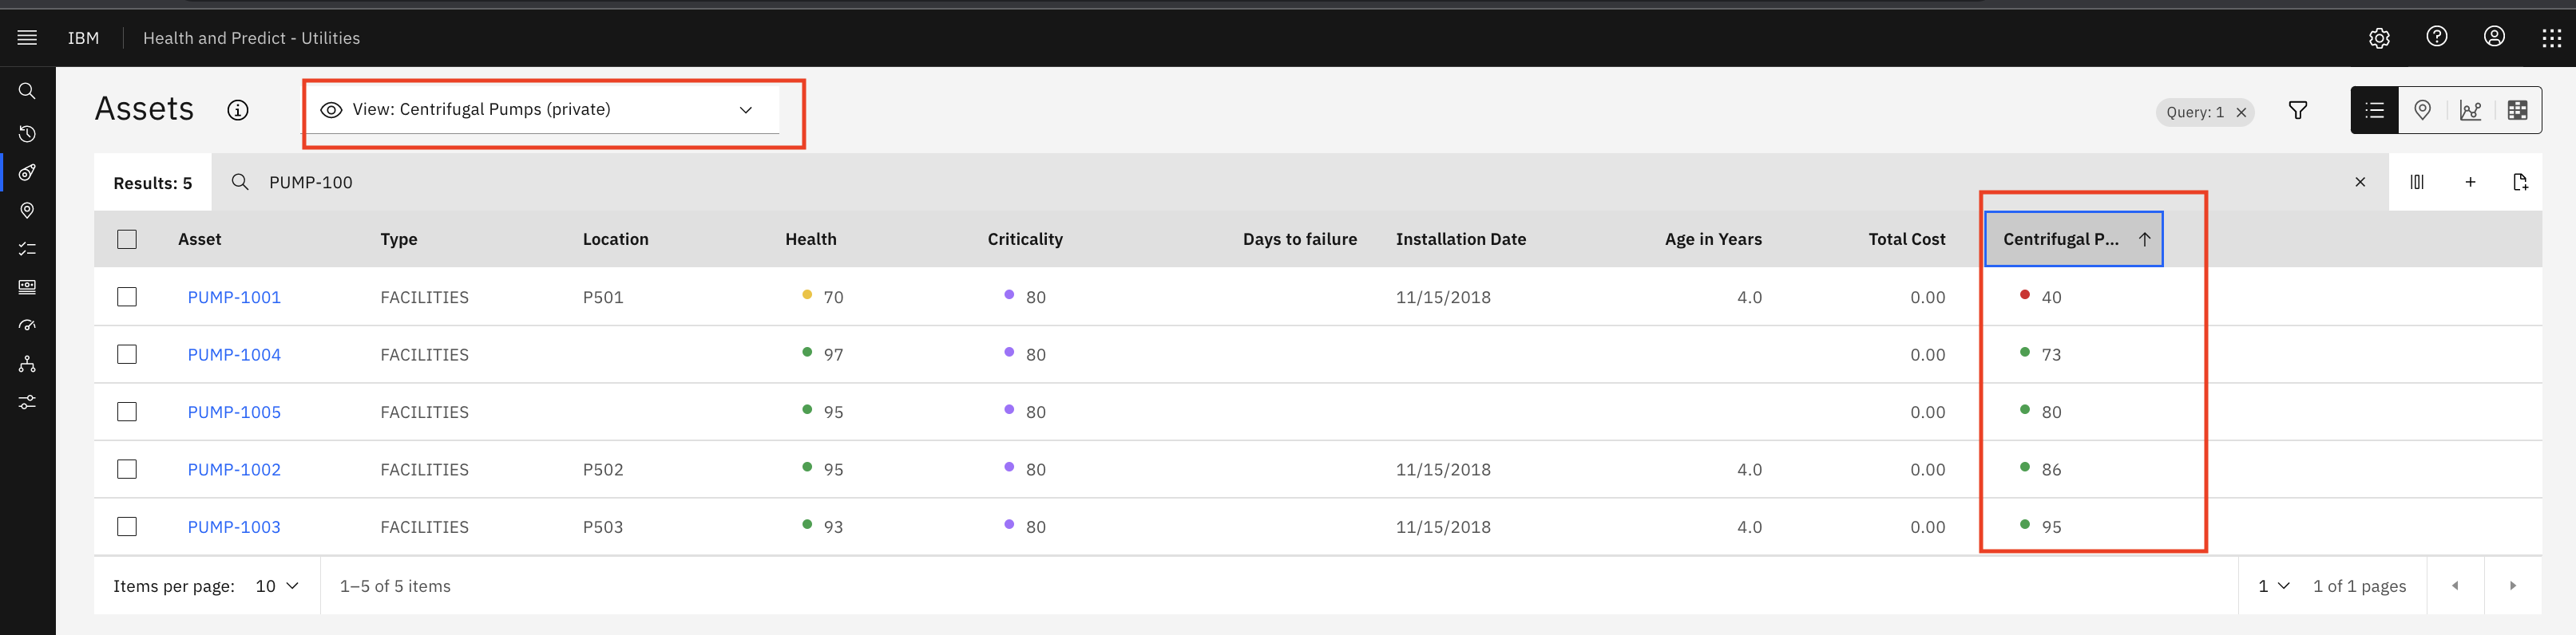Switch to grid matrix view icon
The width and height of the screenshot is (2576, 635).
2518,111
